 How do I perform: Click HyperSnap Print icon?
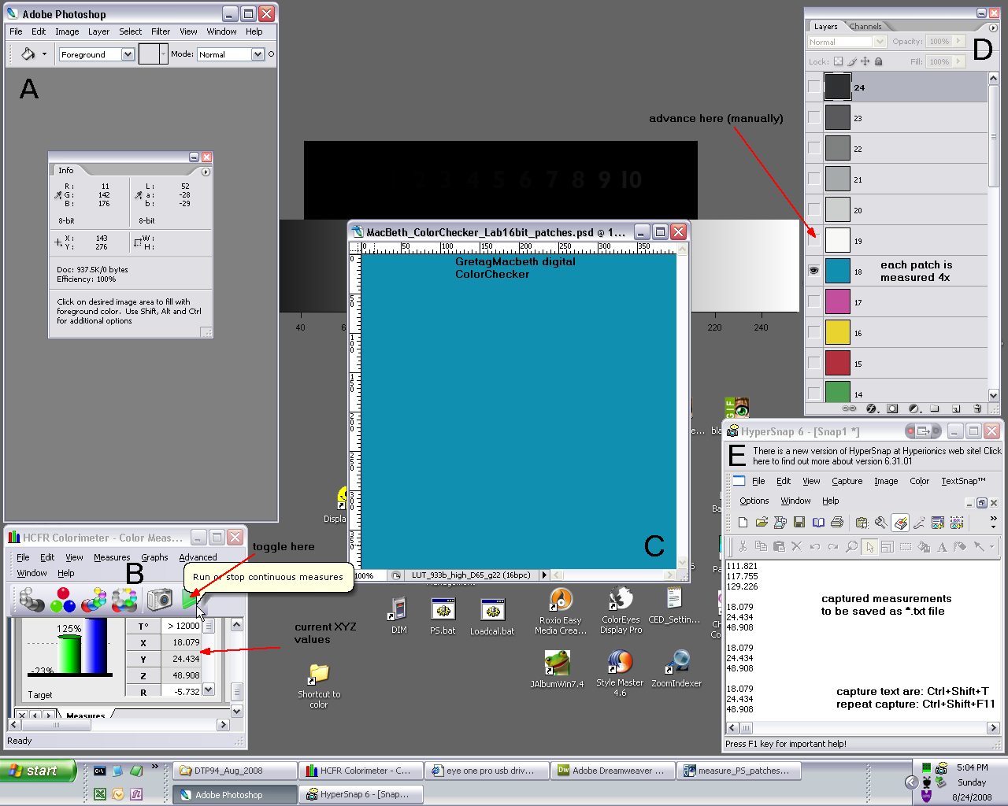(837, 523)
